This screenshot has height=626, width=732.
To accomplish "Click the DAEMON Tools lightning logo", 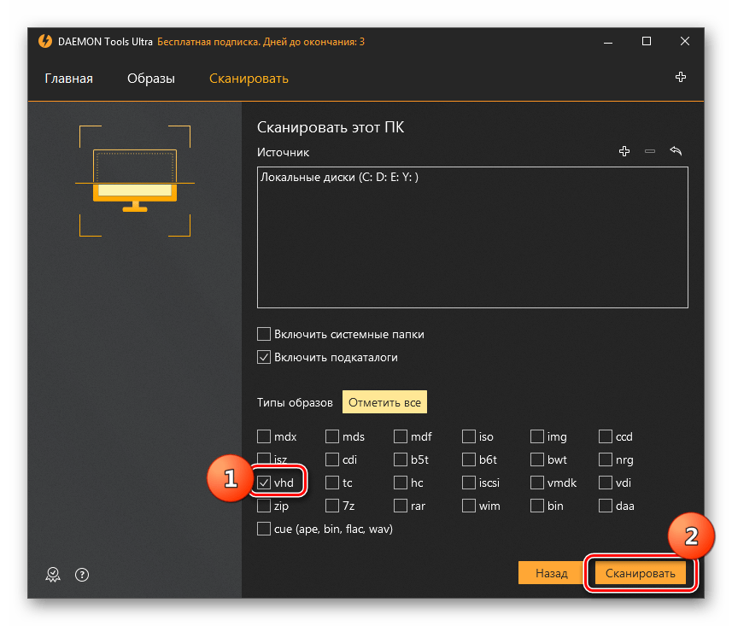I will (x=45, y=41).
